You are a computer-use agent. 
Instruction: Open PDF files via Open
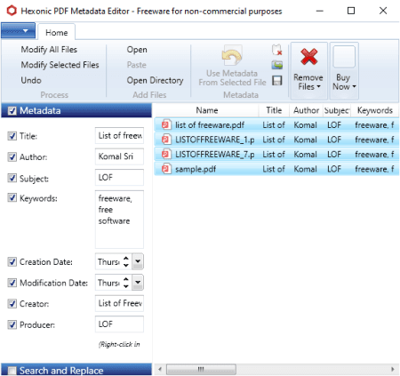coord(137,50)
